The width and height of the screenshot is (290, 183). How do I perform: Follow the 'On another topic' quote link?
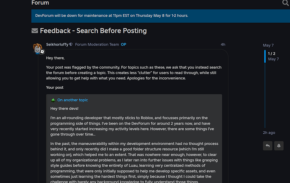[x=73, y=100]
